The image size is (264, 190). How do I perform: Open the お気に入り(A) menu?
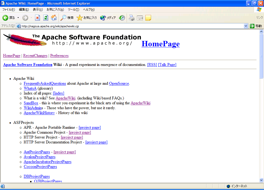55,10
